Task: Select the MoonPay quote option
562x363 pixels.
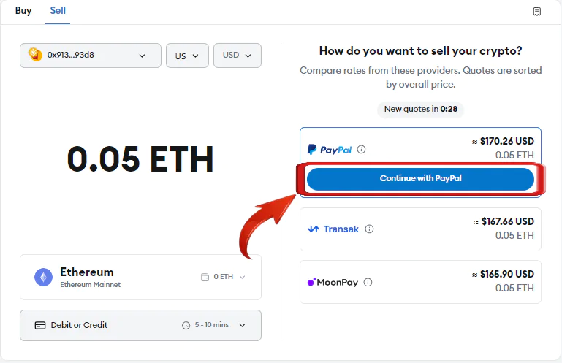Action: pos(420,282)
